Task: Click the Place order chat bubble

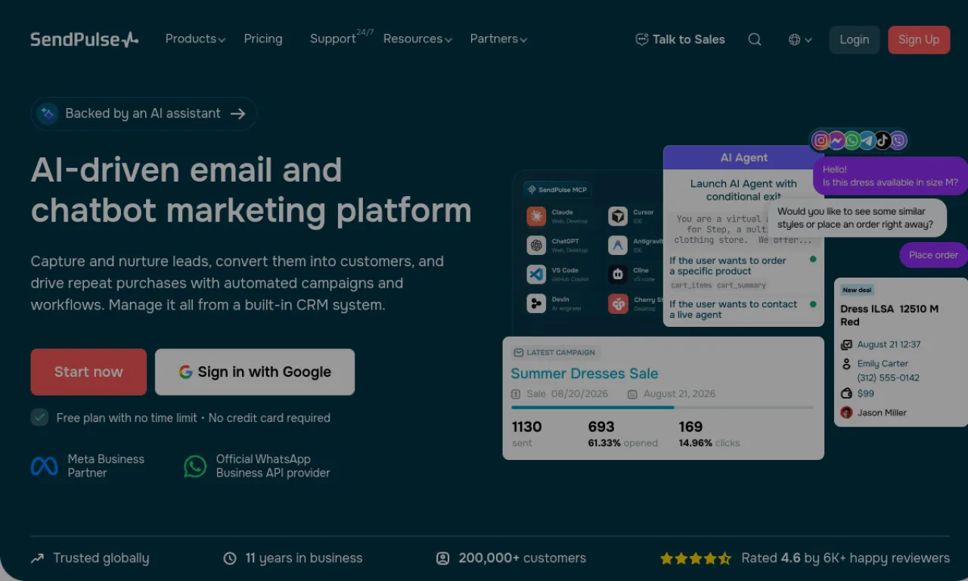Action: pos(933,255)
